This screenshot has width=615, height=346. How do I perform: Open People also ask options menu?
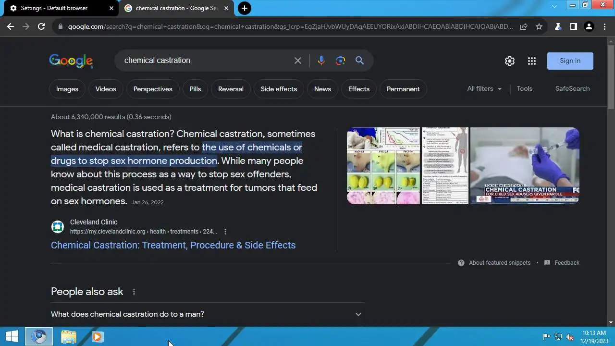pyautogui.click(x=134, y=292)
